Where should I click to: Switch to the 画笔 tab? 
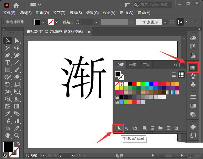(x=133, y=65)
